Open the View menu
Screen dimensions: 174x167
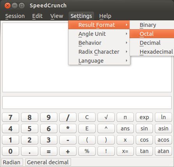[x=57, y=16]
